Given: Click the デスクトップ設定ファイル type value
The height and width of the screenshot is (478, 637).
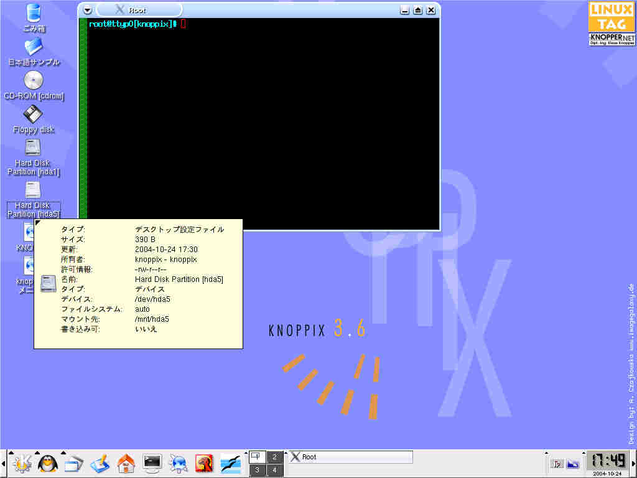Looking at the screenshot, I should click(x=179, y=229).
